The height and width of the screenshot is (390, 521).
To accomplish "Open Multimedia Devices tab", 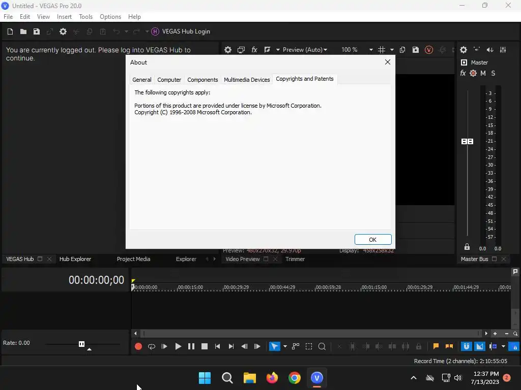I will (247, 80).
